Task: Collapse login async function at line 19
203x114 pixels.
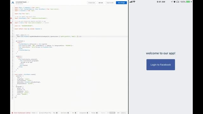Action: point(14,35)
